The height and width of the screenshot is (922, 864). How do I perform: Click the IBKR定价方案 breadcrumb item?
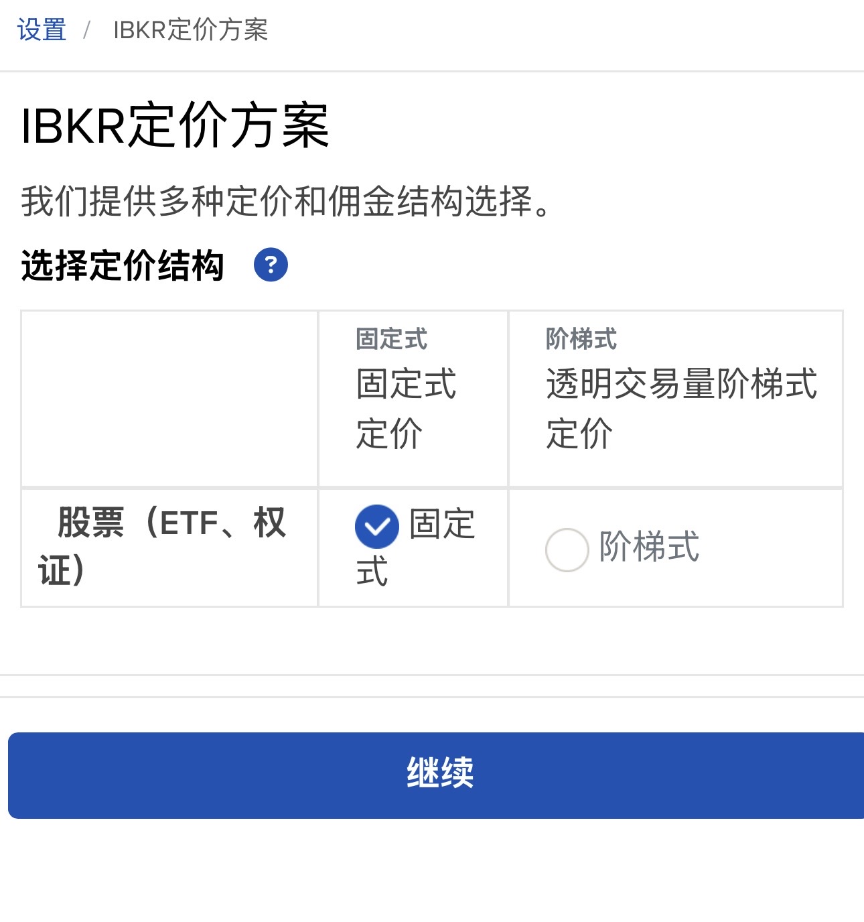tap(191, 30)
